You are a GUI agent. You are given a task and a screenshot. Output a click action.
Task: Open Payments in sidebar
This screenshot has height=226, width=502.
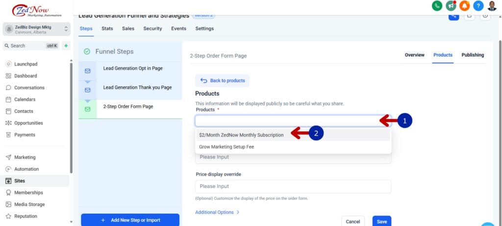click(25, 135)
